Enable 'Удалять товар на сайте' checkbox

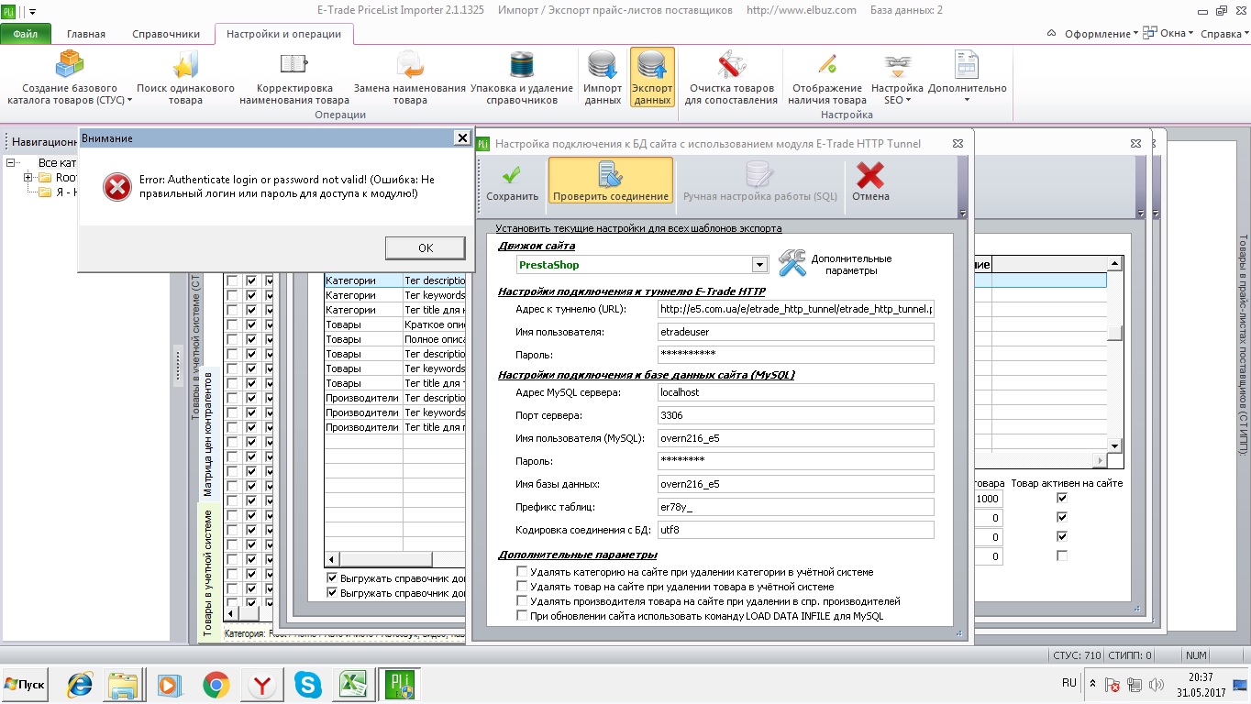522,587
